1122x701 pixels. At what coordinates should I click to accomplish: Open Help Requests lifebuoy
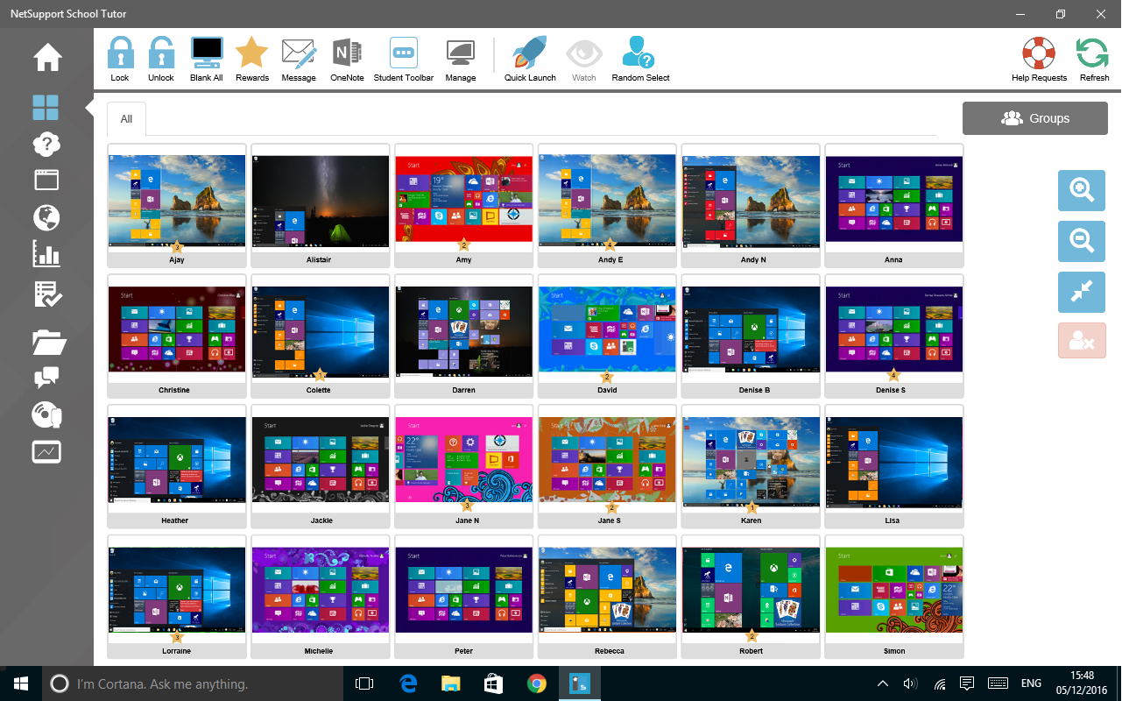[x=1039, y=54]
